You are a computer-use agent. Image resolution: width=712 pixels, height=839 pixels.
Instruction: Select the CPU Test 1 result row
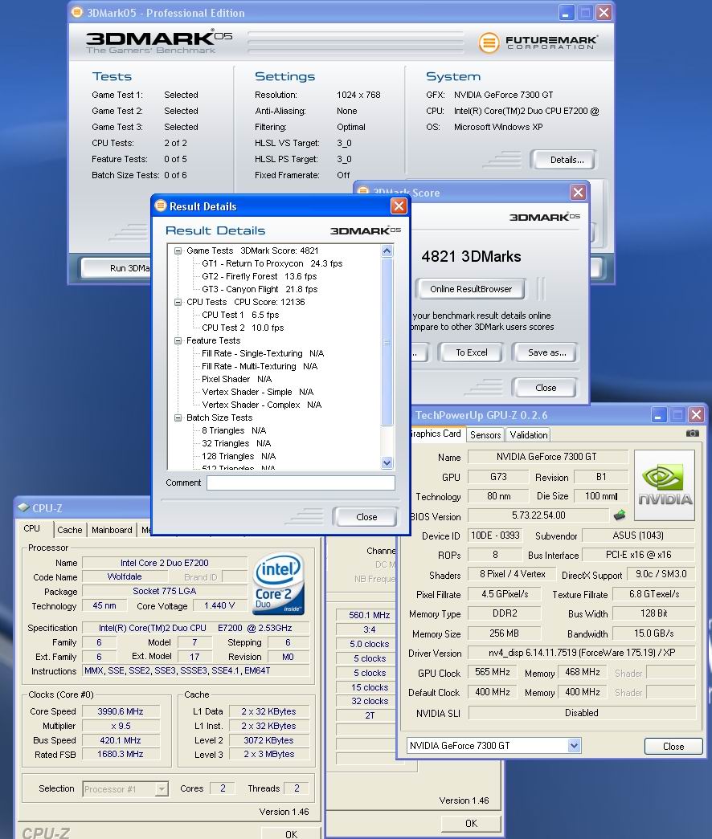point(240,315)
